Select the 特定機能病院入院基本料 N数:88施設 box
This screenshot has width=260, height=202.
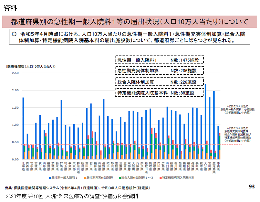[x=160, y=93]
